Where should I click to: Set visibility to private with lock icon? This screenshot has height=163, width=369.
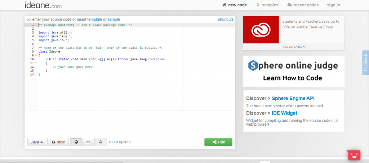tap(101, 142)
